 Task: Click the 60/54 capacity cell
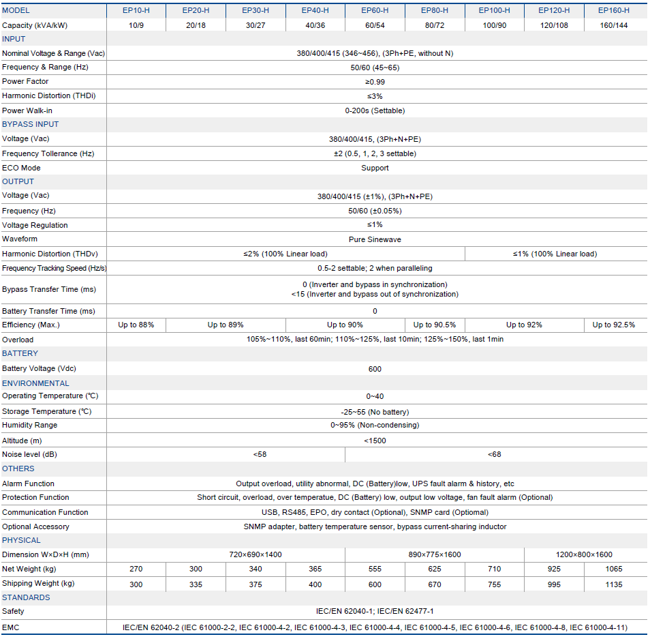tap(375, 25)
